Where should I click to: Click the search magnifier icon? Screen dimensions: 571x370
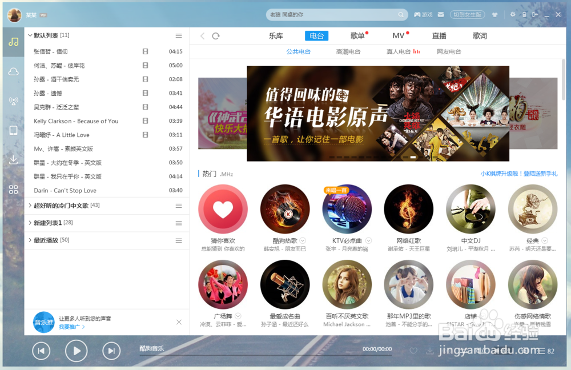pos(401,15)
